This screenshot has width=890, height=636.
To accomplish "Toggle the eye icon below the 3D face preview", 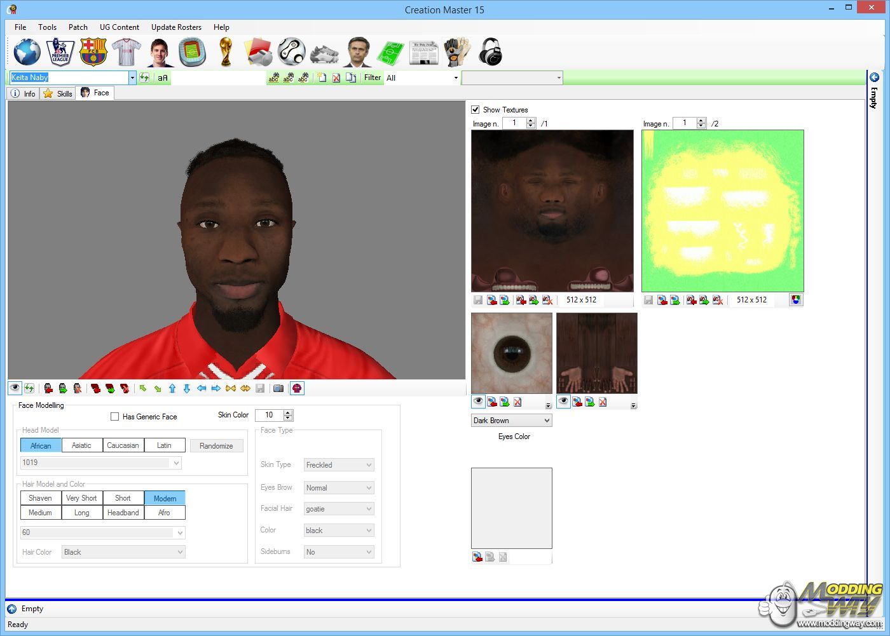I will tap(15, 388).
